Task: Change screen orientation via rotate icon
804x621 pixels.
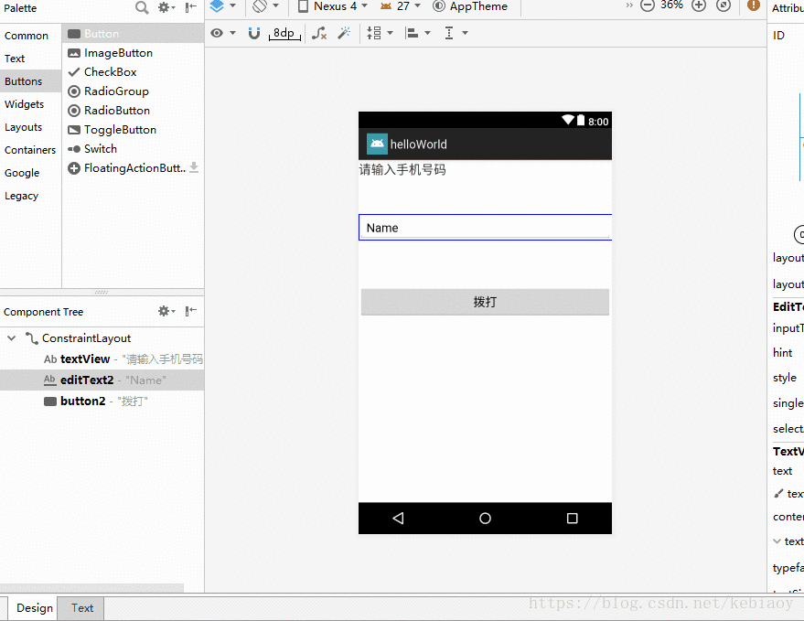Action: coord(265,6)
